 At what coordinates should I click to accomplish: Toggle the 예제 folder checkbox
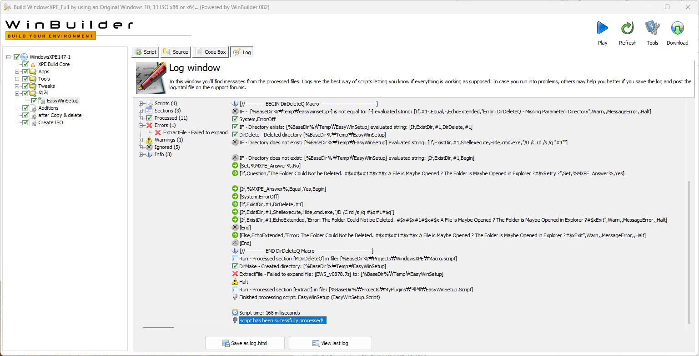pos(25,93)
